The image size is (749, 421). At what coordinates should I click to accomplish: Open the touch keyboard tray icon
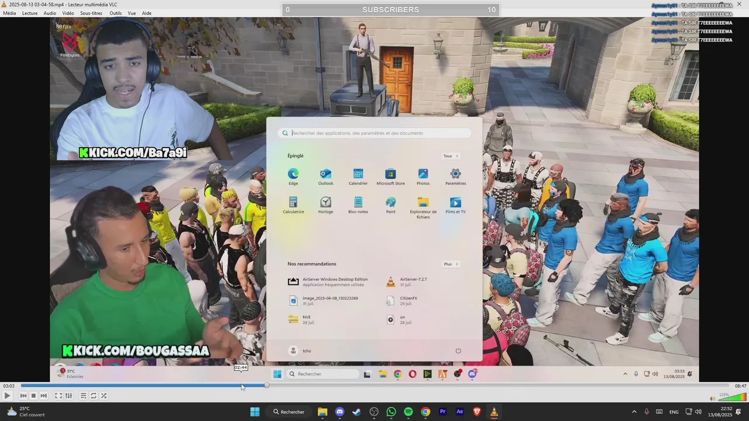[659, 412]
